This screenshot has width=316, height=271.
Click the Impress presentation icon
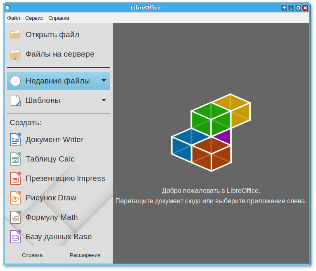15,178
